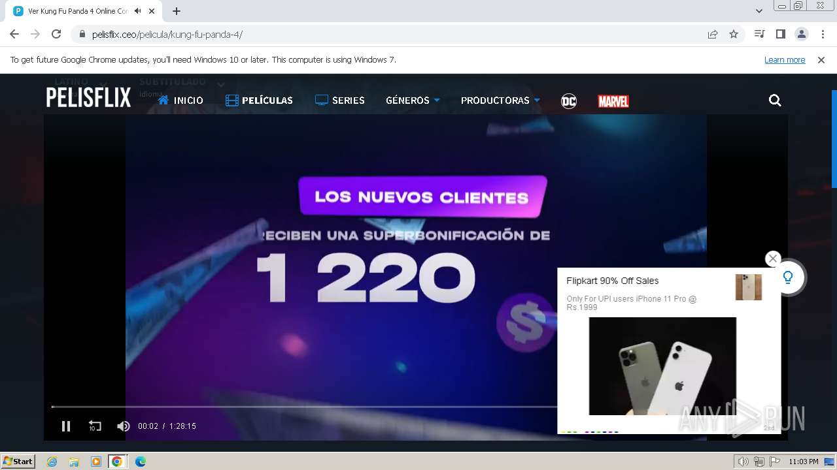Click the address bar URL
The height and width of the screenshot is (470, 837).
coord(167,35)
